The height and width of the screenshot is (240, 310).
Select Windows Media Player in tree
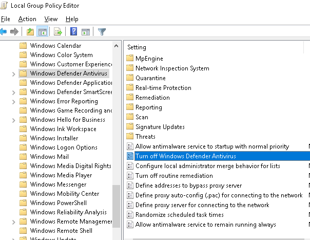point(61,175)
